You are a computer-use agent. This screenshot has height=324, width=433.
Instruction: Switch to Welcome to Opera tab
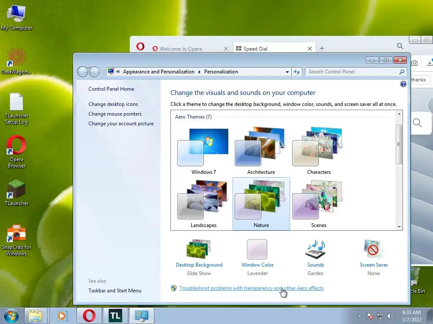pos(189,49)
